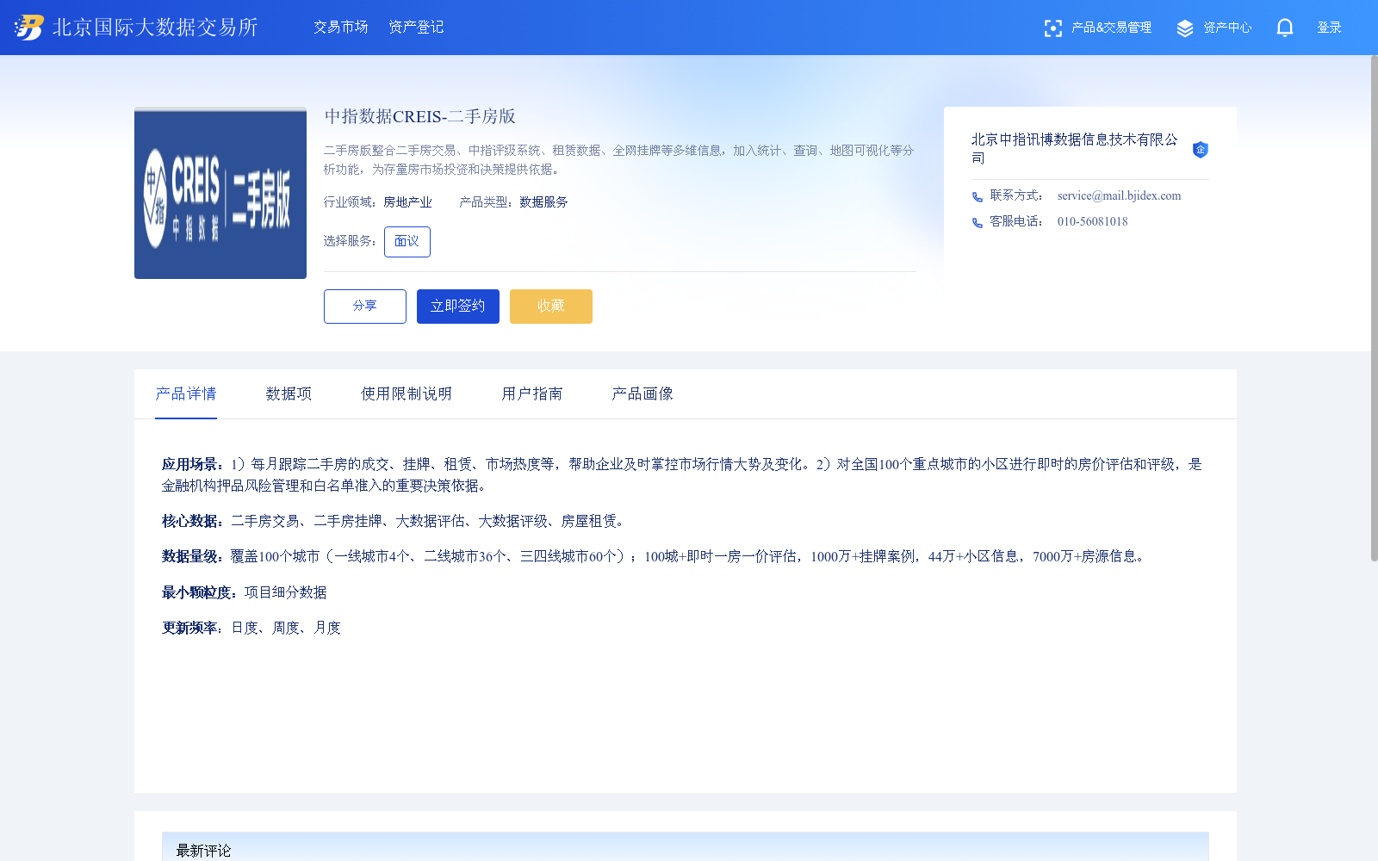Open the 交易市场 menu
The height and width of the screenshot is (861, 1378).
click(x=340, y=27)
